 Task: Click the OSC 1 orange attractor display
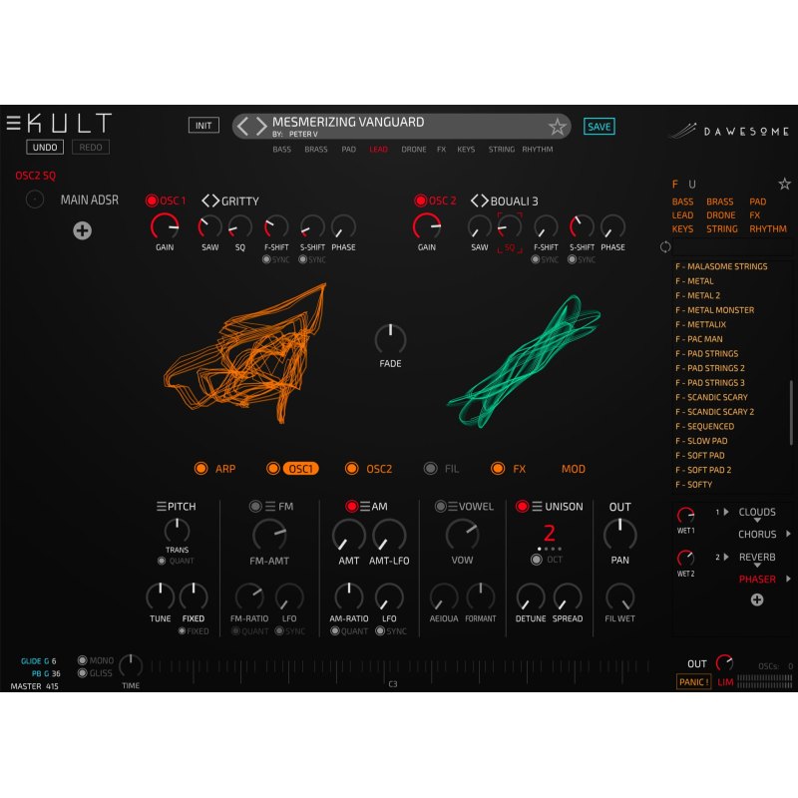245,354
